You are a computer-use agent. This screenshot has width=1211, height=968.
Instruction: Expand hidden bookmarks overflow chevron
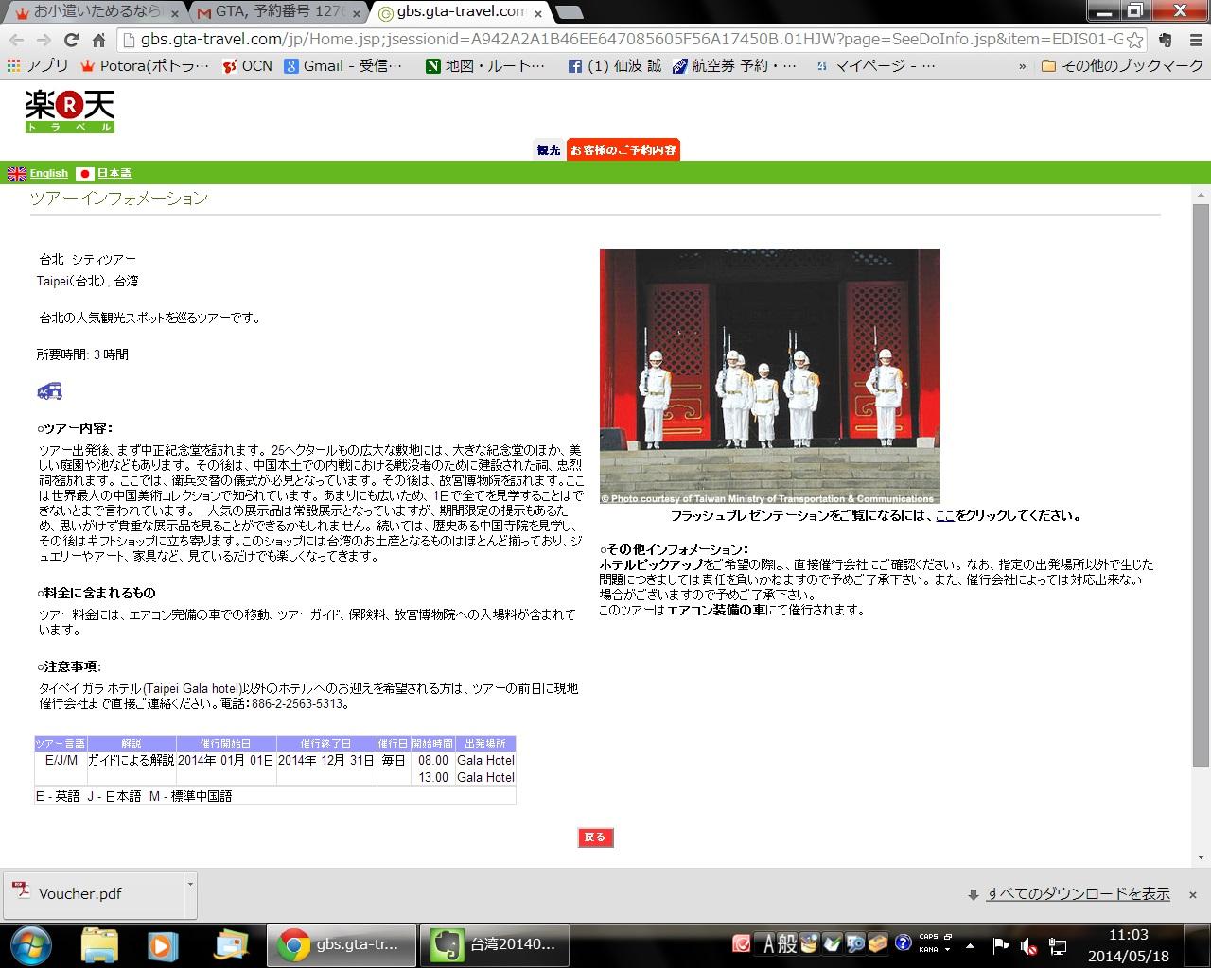point(1022,66)
